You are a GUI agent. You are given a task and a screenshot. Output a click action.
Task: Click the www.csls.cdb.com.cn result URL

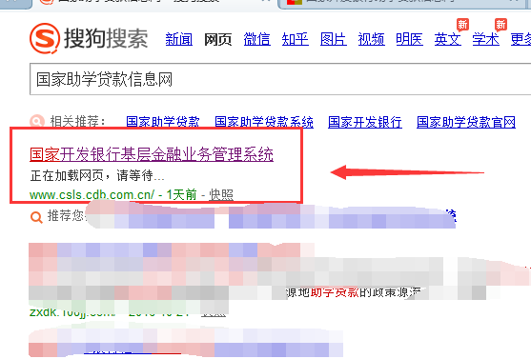(92, 195)
